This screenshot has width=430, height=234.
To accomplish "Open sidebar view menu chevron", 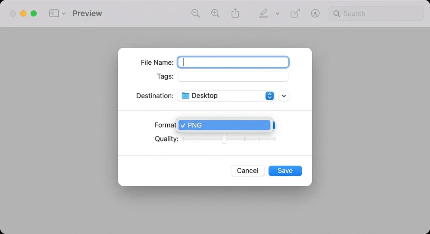I will click(64, 14).
